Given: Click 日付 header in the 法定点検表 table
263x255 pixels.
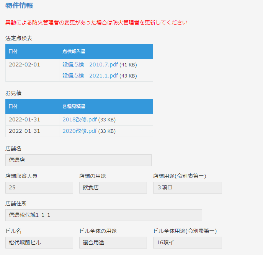Looking at the screenshot, I should tap(13, 52).
